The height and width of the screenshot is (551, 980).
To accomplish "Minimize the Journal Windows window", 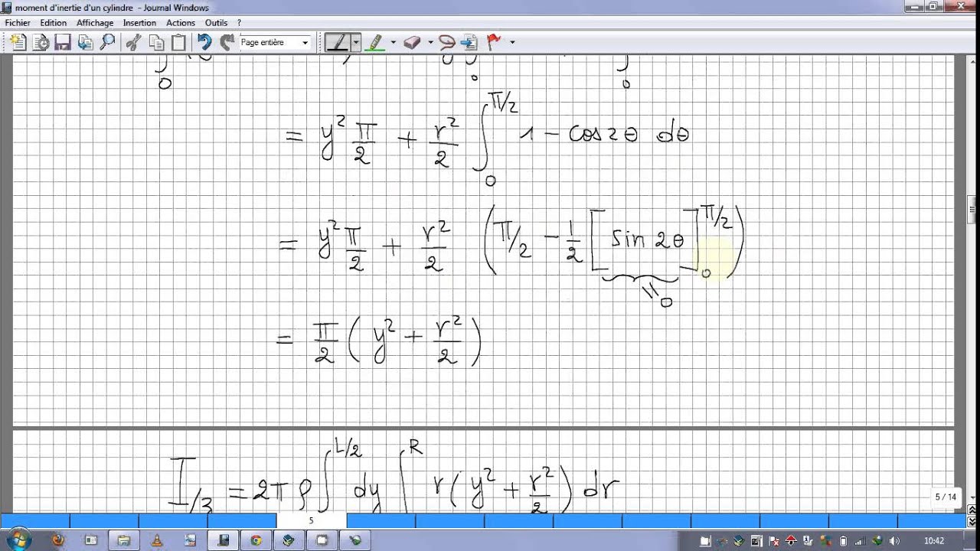I will [914, 7].
